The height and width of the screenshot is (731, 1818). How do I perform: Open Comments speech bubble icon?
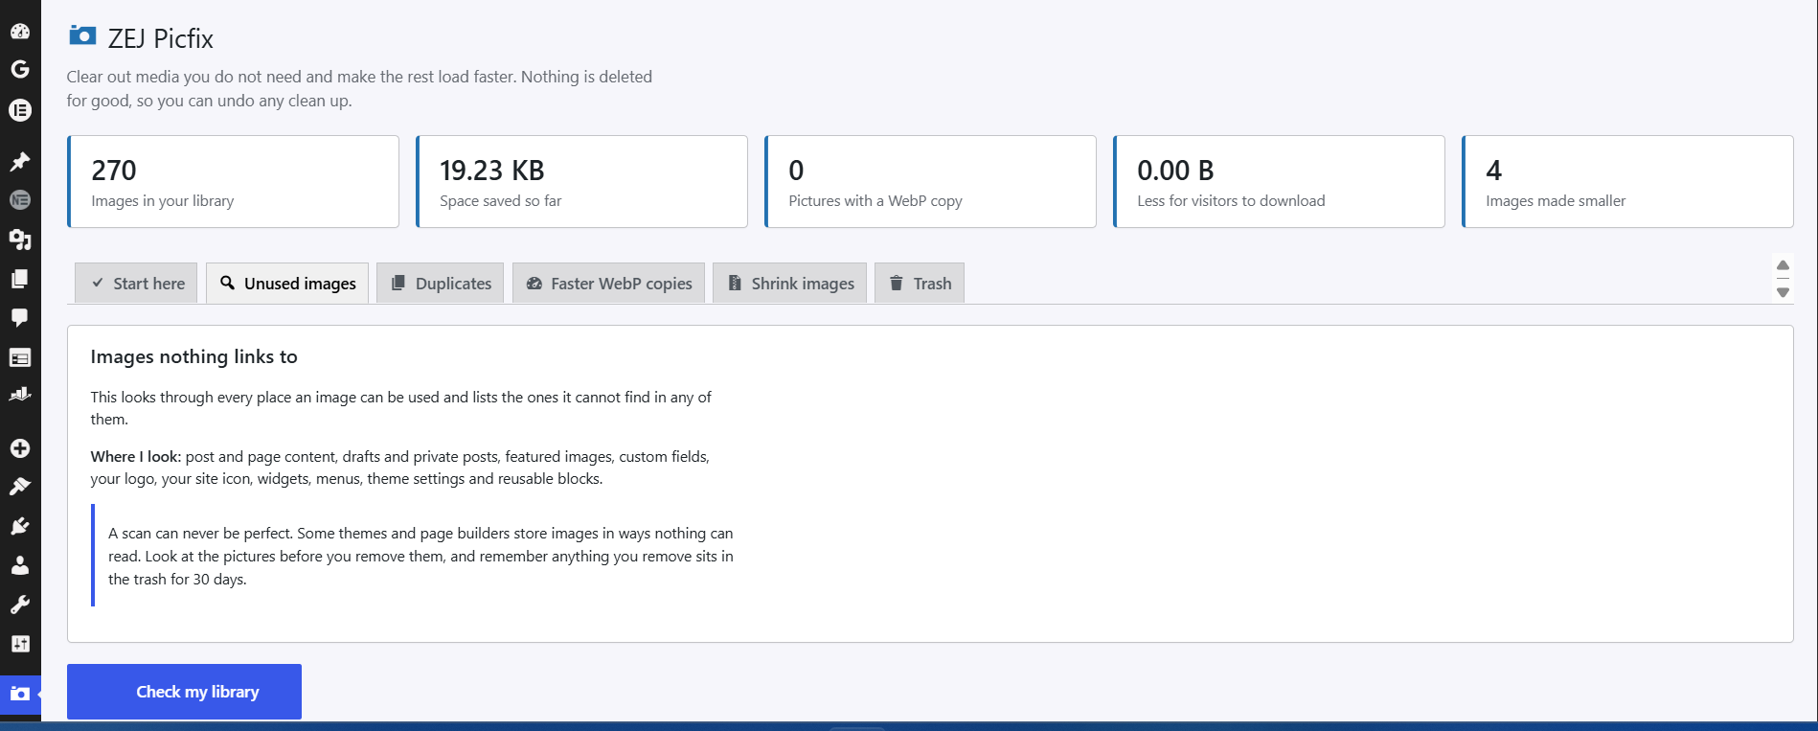coord(20,317)
